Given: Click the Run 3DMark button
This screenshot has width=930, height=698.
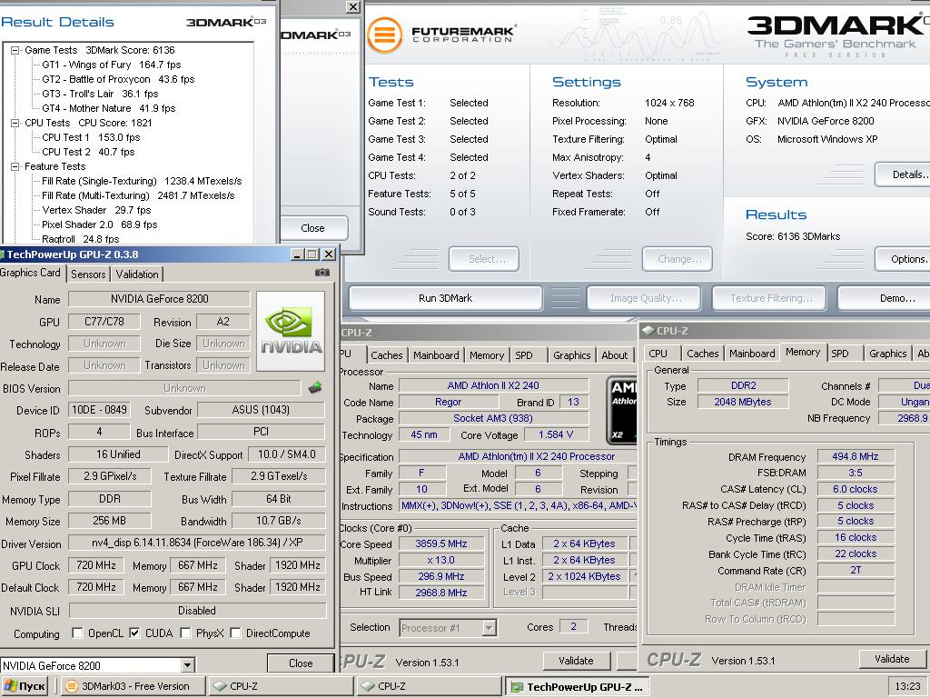Looking at the screenshot, I should click(x=445, y=298).
